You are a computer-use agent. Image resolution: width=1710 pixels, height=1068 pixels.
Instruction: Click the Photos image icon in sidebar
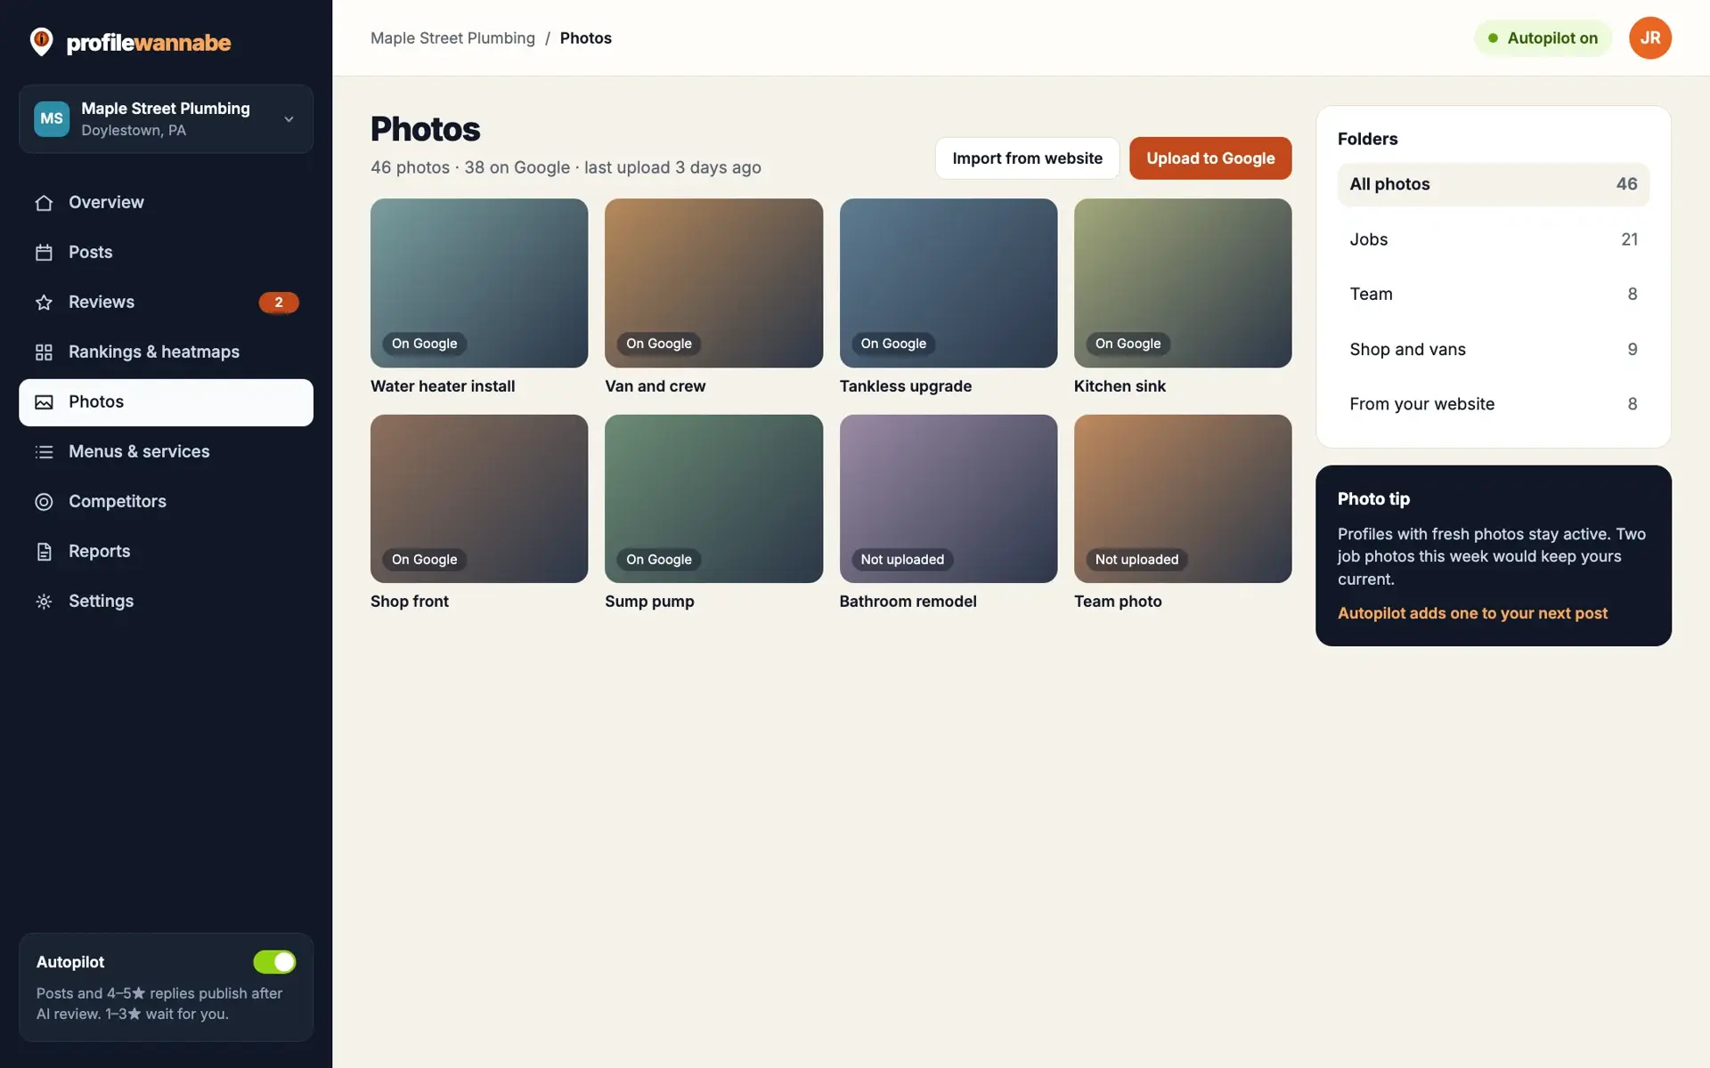click(x=44, y=402)
